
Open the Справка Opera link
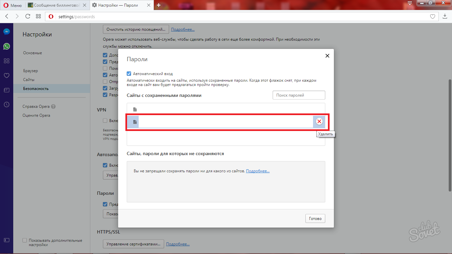click(36, 106)
